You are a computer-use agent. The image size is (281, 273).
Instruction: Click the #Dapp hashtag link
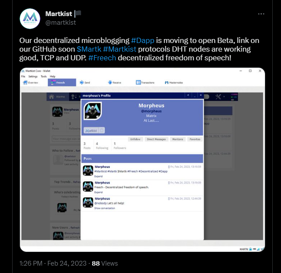[x=142, y=40]
